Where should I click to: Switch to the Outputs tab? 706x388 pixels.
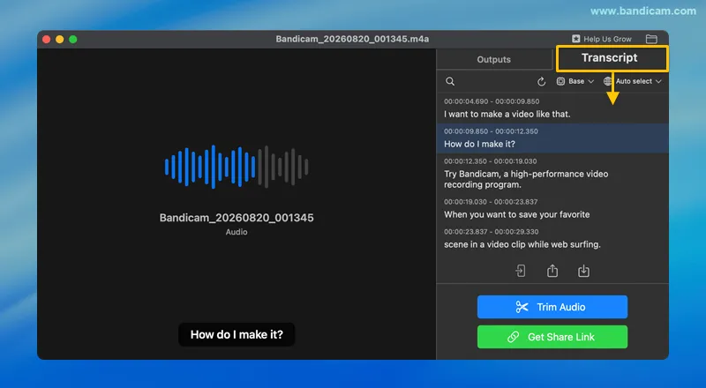494,59
